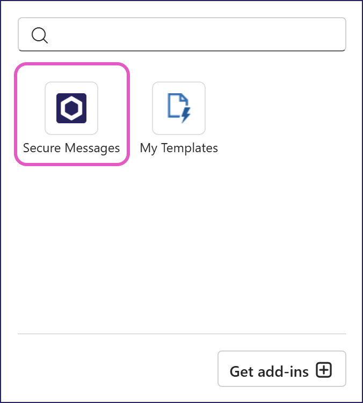363x403 pixels.
Task: Click the empty search field text area
Action: (193, 35)
